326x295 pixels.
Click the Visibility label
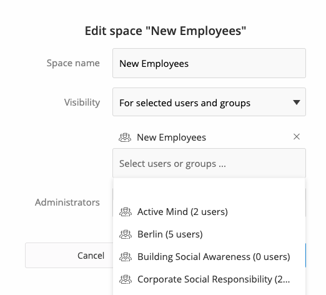tap(82, 102)
